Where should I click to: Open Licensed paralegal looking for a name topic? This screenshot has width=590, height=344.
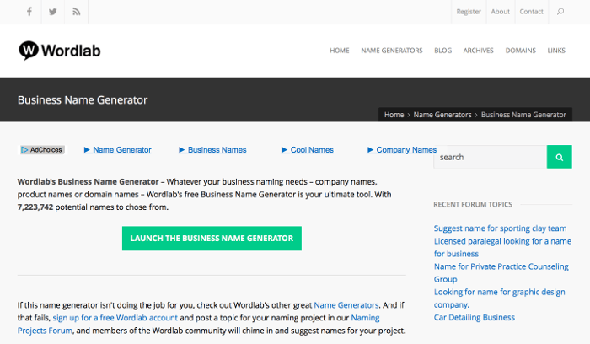(x=502, y=247)
